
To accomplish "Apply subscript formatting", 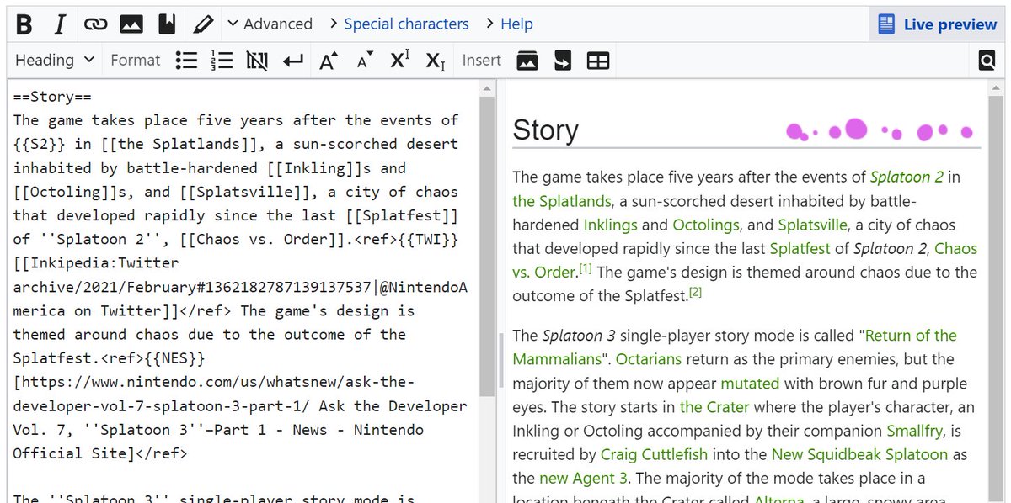I will click(x=435, y=61).
